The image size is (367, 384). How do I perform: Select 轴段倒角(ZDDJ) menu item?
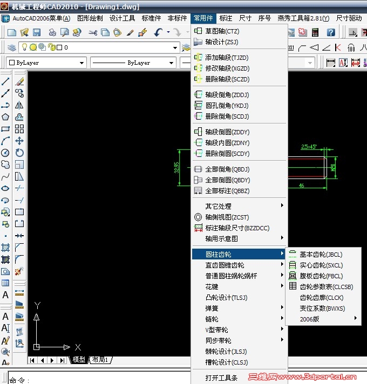coord(239,94)
